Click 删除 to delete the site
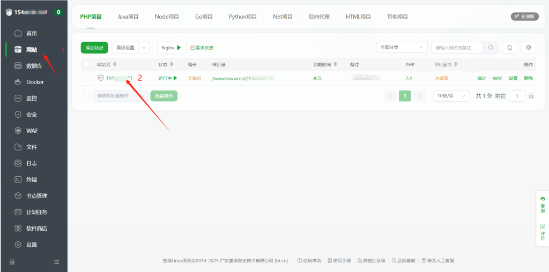 point(528,78)
